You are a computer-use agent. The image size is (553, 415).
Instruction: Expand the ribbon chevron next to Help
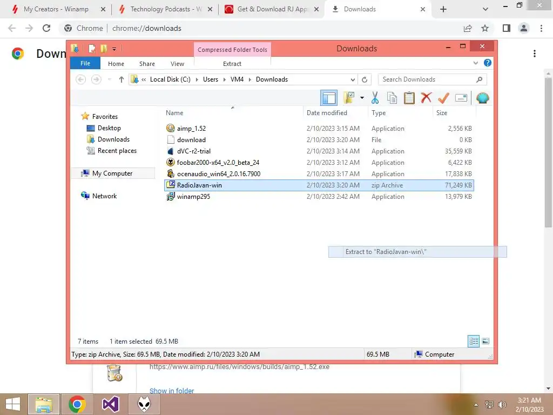(x=475, y=63)
